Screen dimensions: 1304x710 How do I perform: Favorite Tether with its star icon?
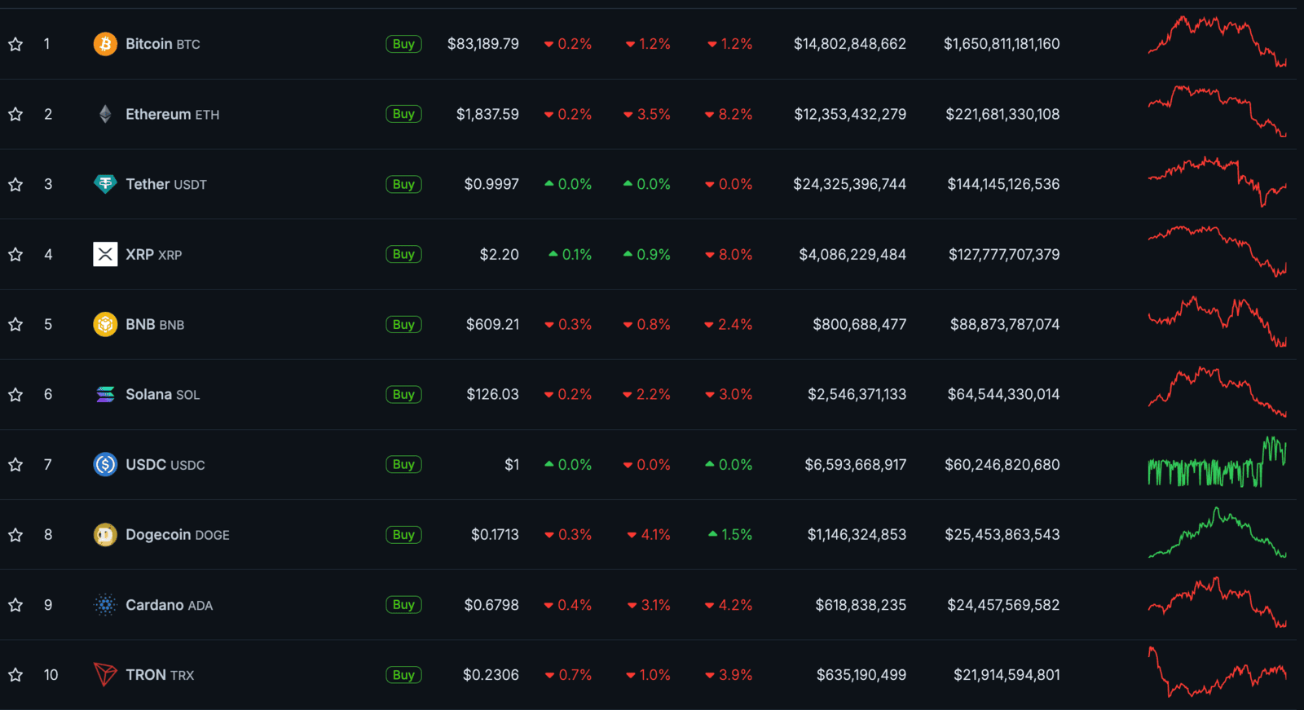[15, 184]
